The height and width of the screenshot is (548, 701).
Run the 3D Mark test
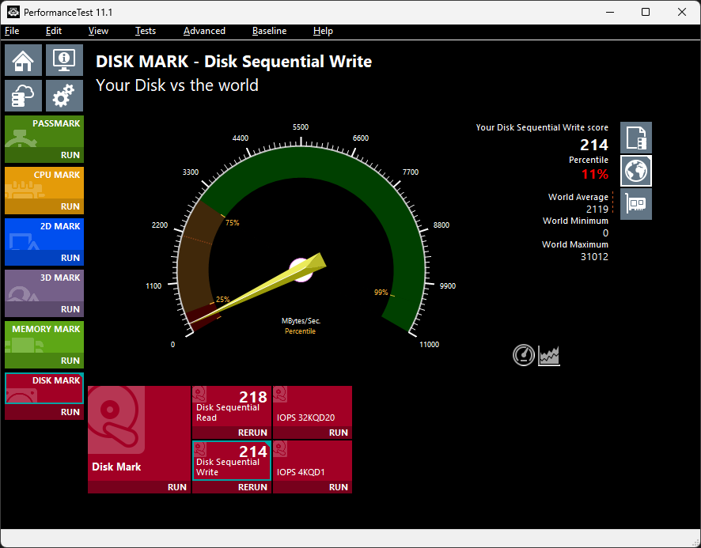click(x=70, y=309)
